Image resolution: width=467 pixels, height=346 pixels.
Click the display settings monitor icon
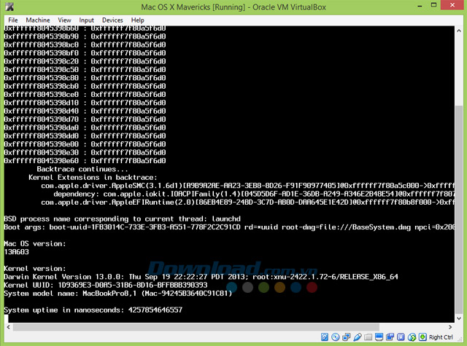click(379, 337)
